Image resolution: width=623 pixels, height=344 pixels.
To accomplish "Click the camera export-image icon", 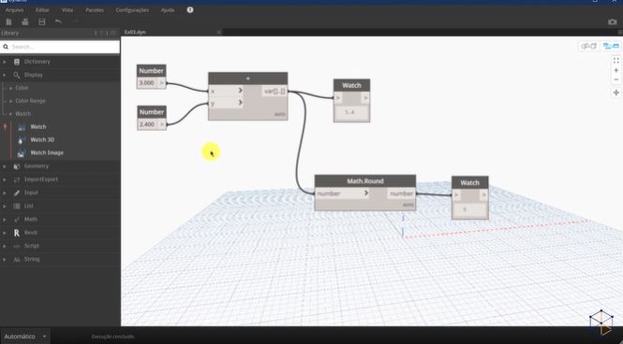I will [613, 22].
